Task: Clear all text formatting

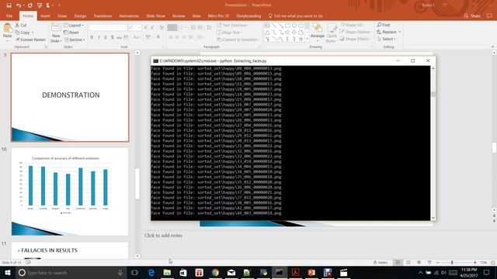Action: [x=162, y=28]
